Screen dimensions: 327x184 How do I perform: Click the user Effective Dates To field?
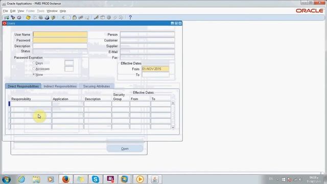pyautogui.click(x=155, y=75)
